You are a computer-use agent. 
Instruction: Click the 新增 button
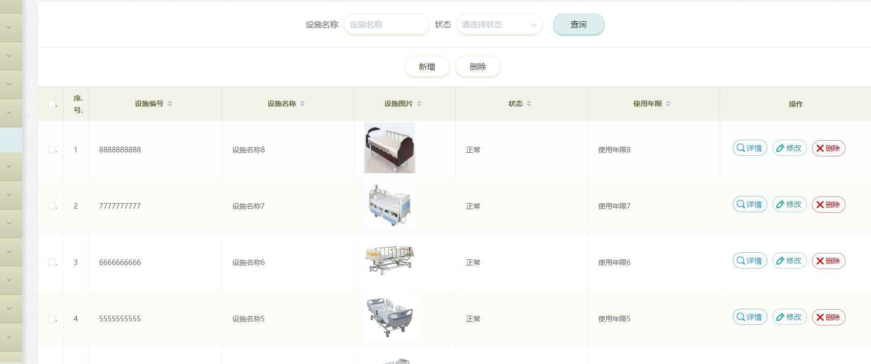427,67
